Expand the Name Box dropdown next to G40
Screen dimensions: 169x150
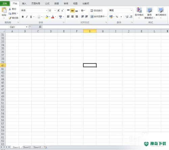[27, 27]
